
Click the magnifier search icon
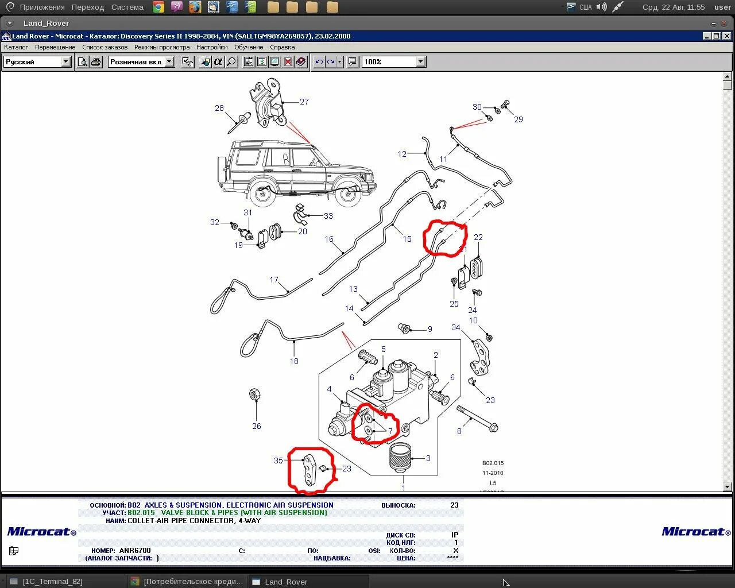(x=231, y=61)
